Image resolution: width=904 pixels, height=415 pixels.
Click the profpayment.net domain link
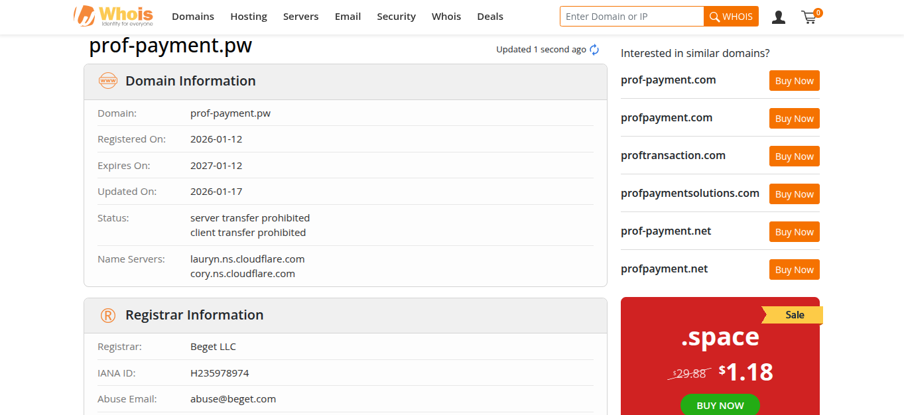[x=664, y=268]
